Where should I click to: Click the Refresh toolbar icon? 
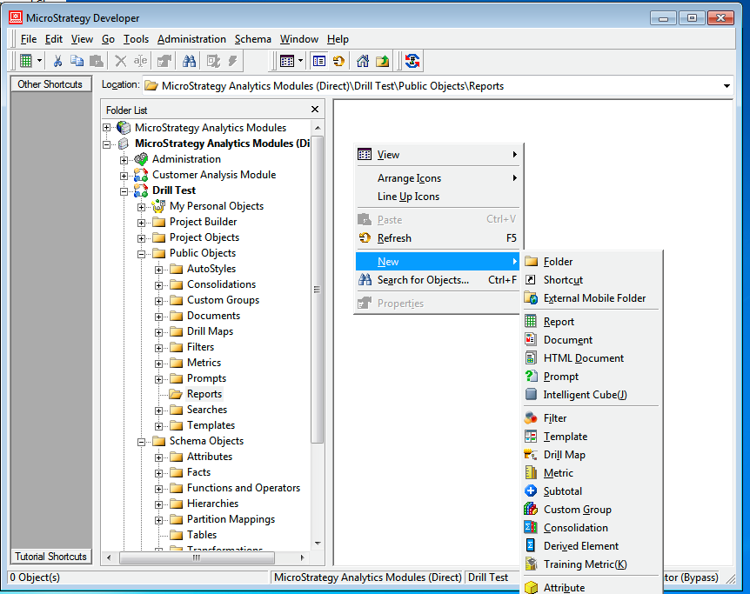(338, 61)
